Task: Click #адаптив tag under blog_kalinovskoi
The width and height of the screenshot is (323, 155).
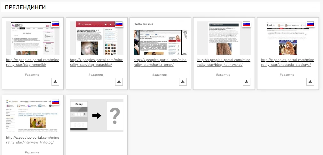Action: [x=223, y=75]
